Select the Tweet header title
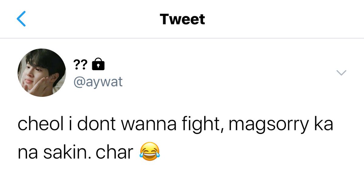364x177 pixels. coord(182,19)
